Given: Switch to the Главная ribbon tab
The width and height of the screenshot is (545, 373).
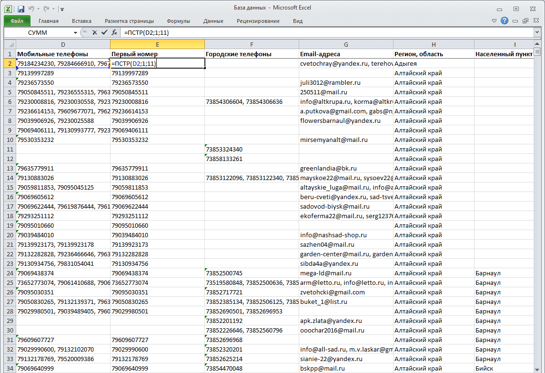Looking at the screenshot, I should [48, 21].
